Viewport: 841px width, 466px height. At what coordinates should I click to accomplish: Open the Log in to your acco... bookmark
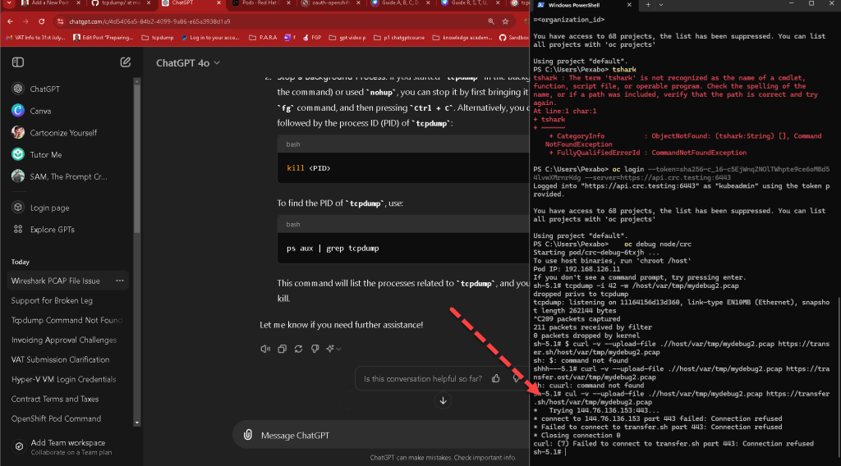coord(210,38)
